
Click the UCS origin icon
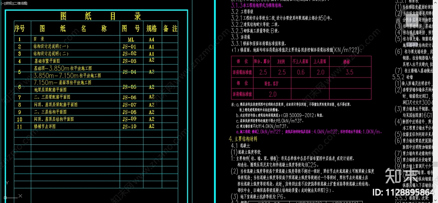pyautogui.click(x=5, y=197)
